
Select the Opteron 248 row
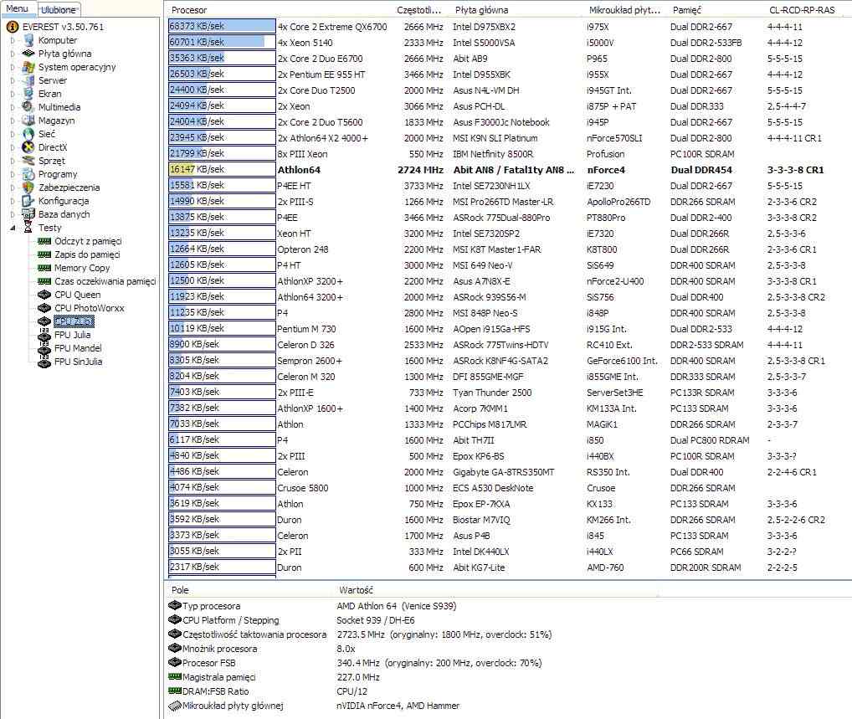click(x=509, y=249)
